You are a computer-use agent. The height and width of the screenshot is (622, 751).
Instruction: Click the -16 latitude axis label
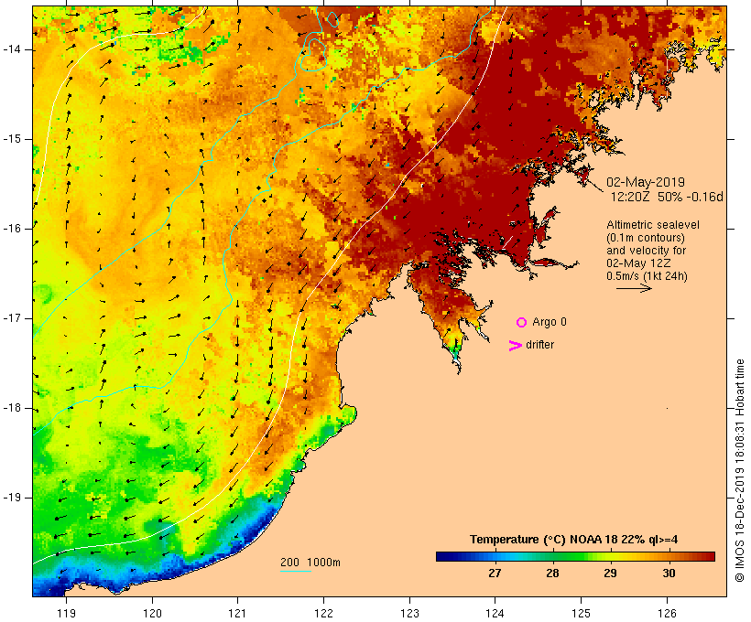click(11, 229)
